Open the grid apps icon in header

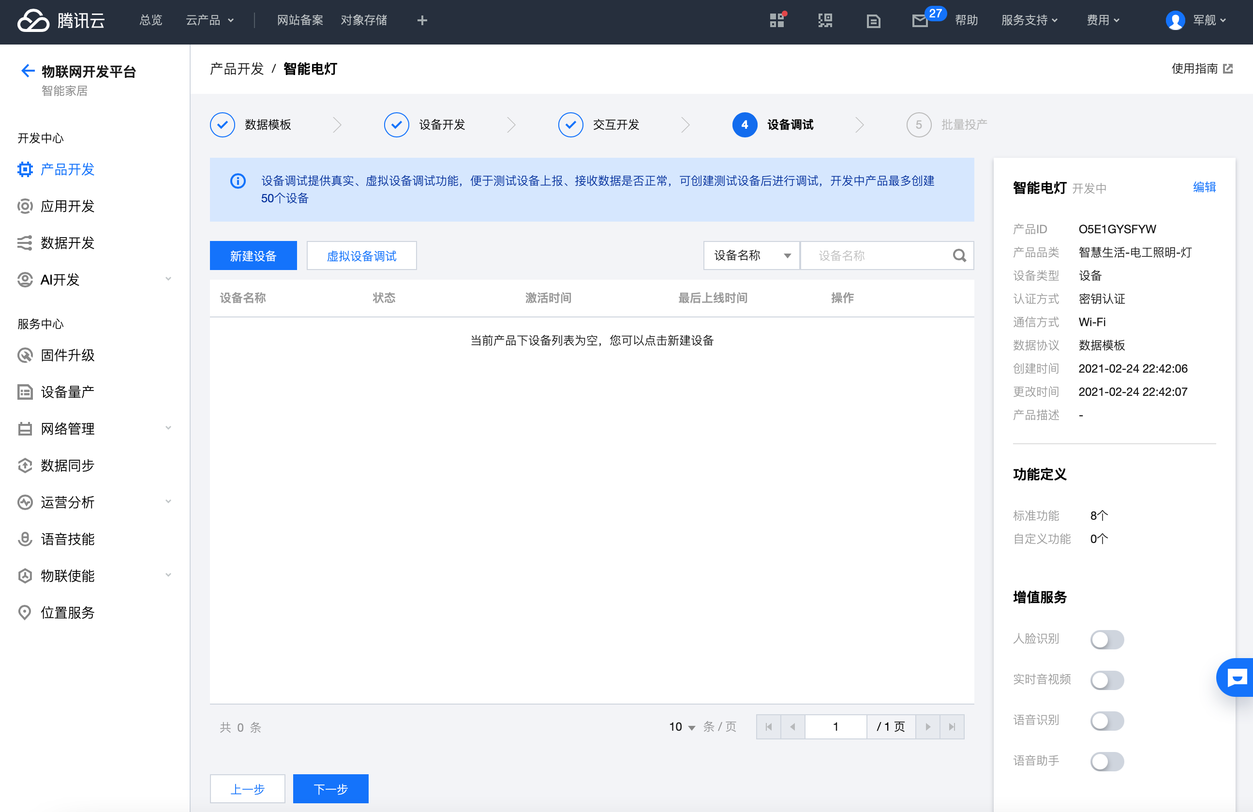tap(776, 21)
